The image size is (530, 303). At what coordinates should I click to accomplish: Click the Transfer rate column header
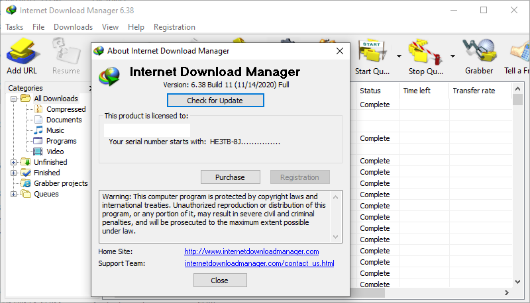pos(481,91)
